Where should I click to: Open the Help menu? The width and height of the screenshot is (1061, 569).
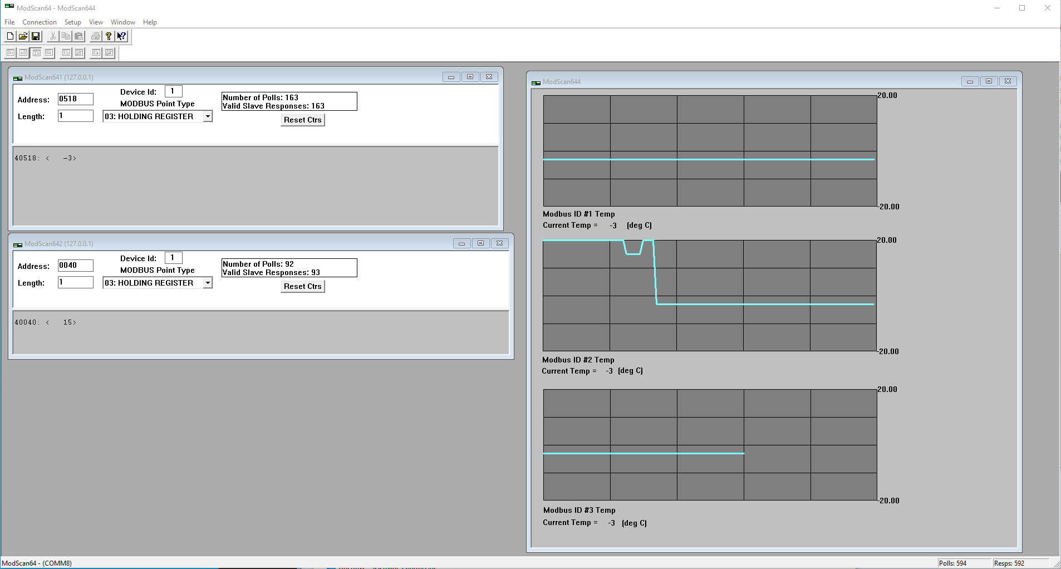tap(150, 22)
